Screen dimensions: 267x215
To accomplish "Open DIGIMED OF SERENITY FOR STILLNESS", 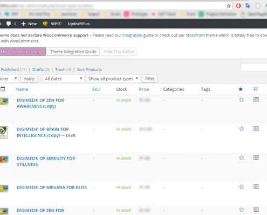I will pyautogui.click(x=46, y=161).
